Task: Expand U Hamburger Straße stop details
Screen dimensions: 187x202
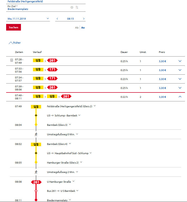Action: pyautogui.click(x=73, y=181)
